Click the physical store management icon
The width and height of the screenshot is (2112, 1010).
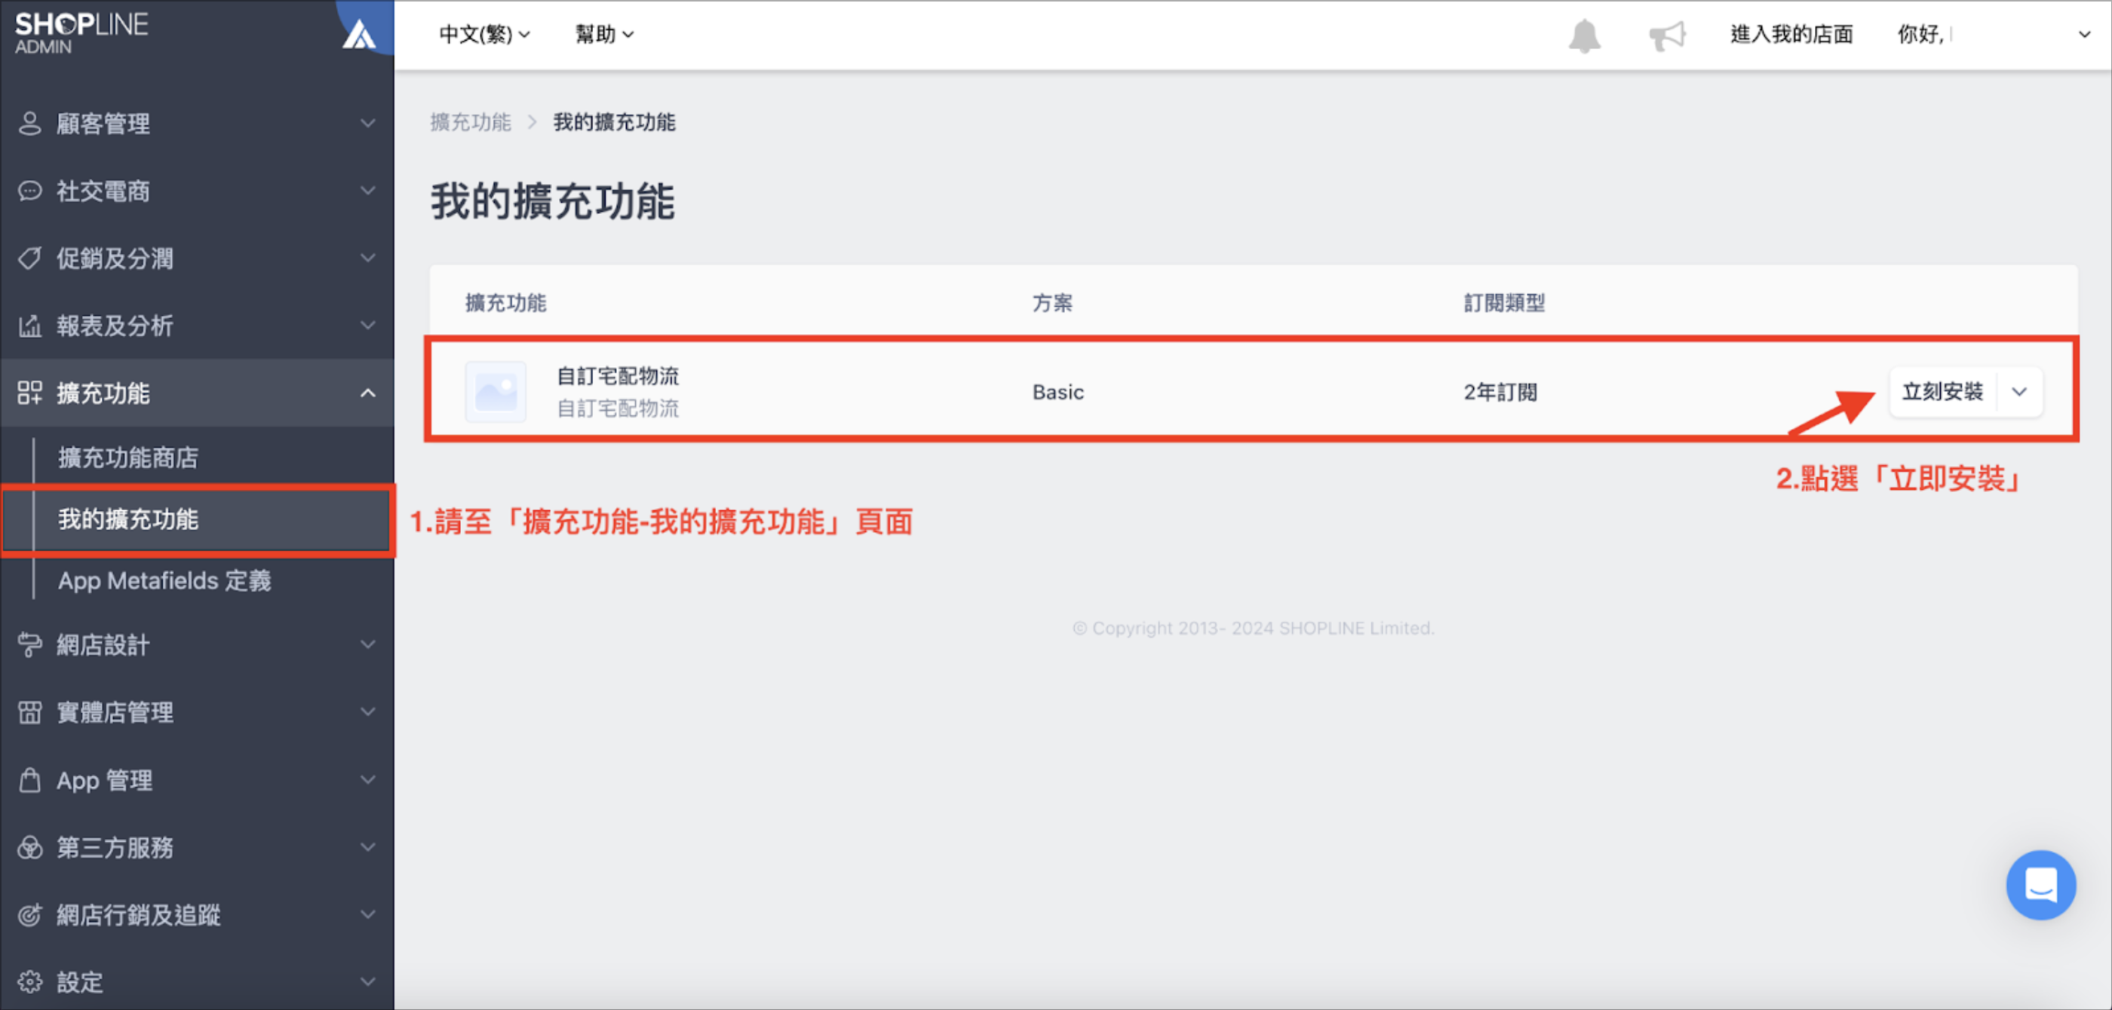click(29, 712)
